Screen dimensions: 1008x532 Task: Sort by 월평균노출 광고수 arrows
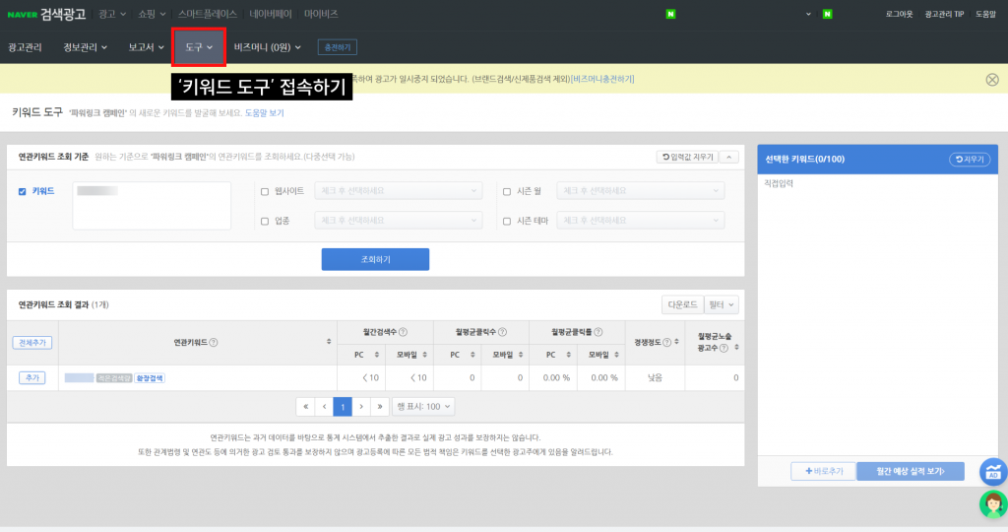pos(736,348)
